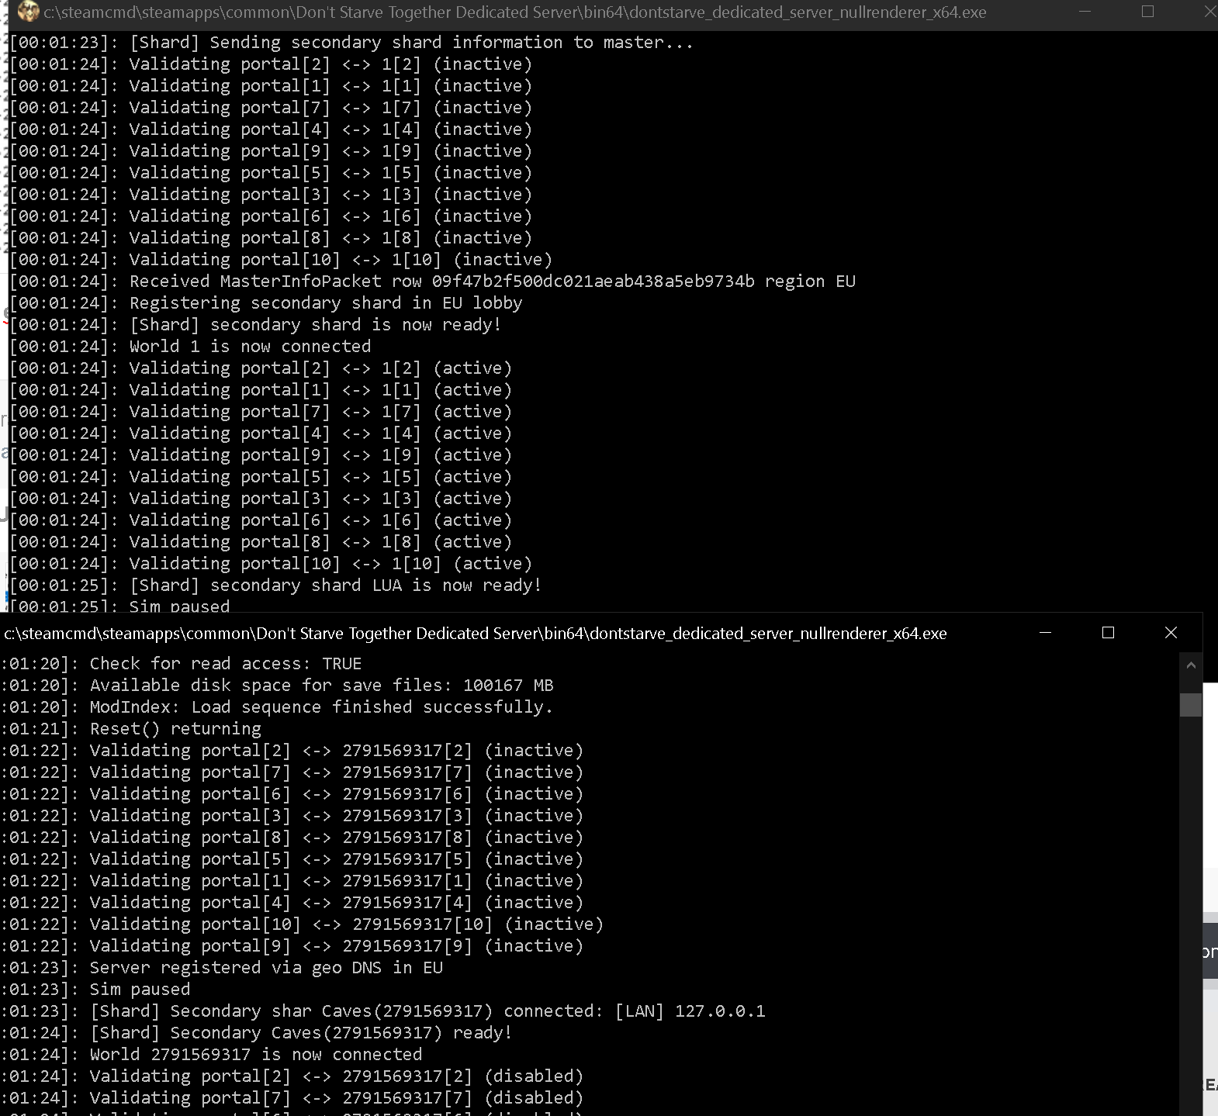
Task: Select line 'Validating portal[3] <-> 1[3] (inactive)'
Action: tap(271, 195)
